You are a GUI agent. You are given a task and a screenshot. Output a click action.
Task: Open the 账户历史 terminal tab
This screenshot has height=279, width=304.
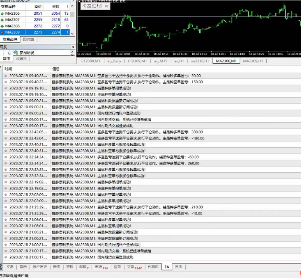pos(40,267)
